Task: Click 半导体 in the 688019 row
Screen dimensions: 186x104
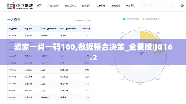Action: [63, 97]
